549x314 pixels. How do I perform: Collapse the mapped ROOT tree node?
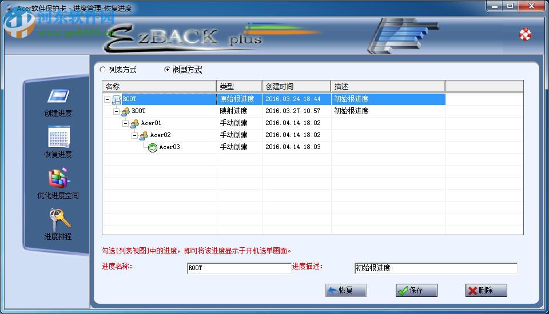[x=116, y=111]
